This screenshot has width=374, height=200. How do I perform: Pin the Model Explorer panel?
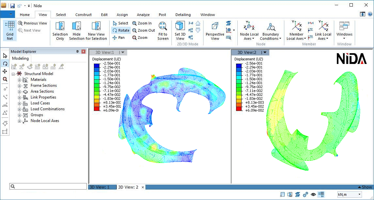pos(77,52)
